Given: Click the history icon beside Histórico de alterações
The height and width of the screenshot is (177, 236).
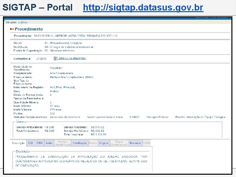Looking at the screenshot, I should tap(55, 58).
